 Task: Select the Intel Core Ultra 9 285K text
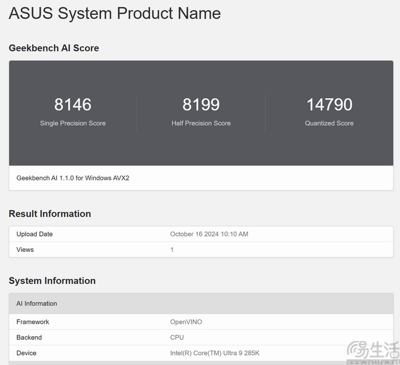[x=215, y=353]
